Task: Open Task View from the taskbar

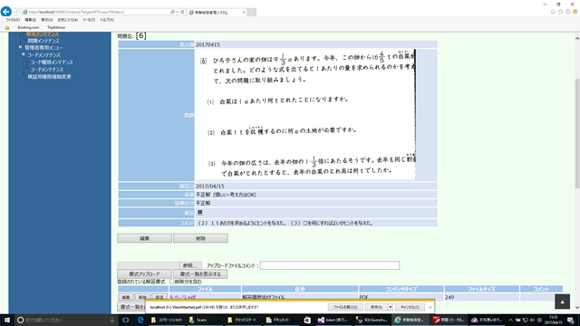Action: click(125, 320)
